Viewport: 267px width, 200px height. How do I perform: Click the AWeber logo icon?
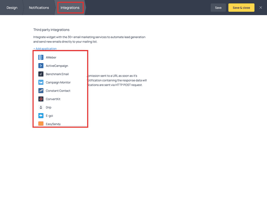[x=41, y=57]
